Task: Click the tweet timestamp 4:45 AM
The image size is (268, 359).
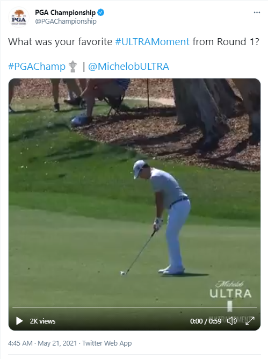Action: [20, 343]
